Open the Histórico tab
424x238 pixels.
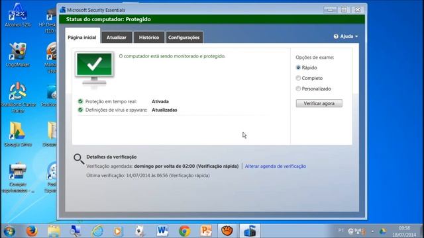(x=149, y=38)
